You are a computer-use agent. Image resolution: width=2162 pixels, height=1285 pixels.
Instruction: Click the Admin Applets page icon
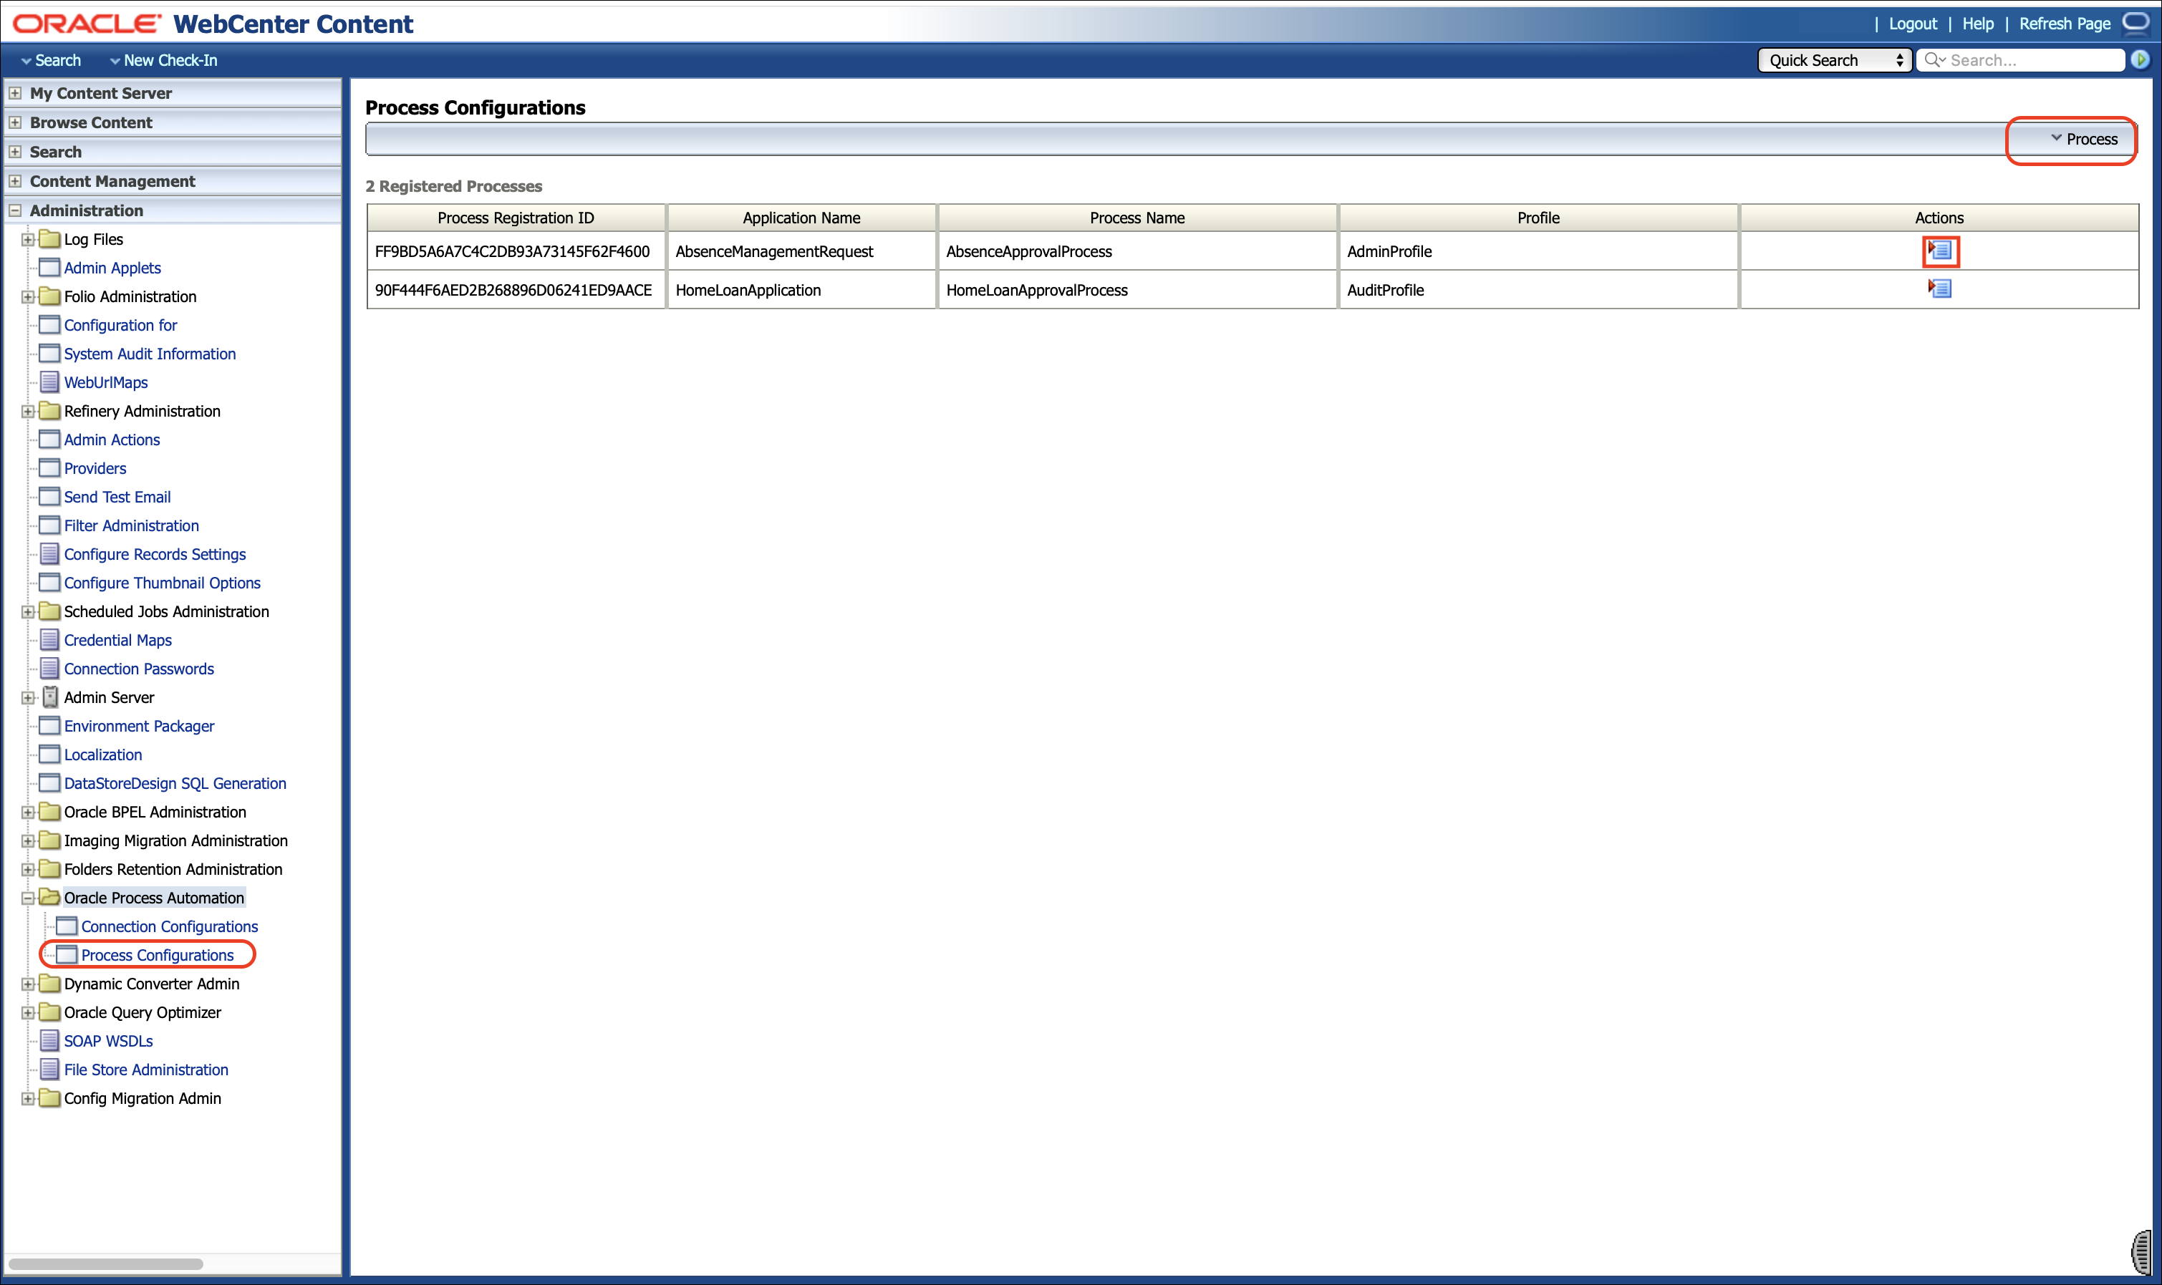tap(50, 268)
